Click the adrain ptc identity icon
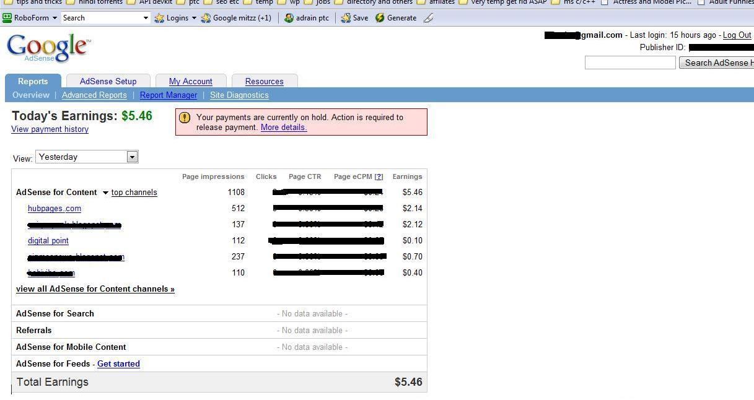 click(x=289, y=18)
